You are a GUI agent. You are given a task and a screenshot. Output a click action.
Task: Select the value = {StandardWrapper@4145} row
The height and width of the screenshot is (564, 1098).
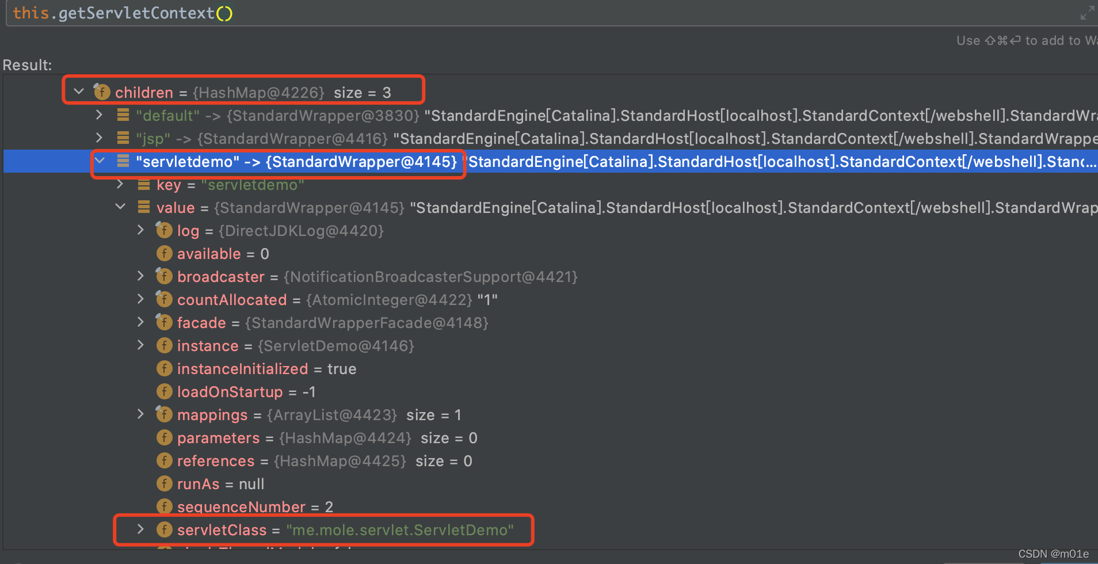[550, 207]
